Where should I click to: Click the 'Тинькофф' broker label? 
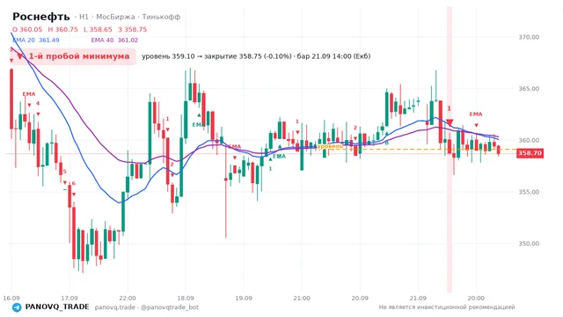(161, 17)
